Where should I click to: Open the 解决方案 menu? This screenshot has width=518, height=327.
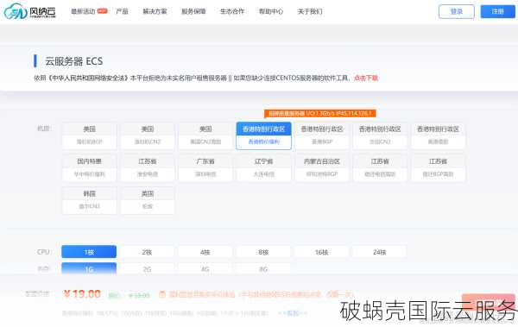click(155, 11)
